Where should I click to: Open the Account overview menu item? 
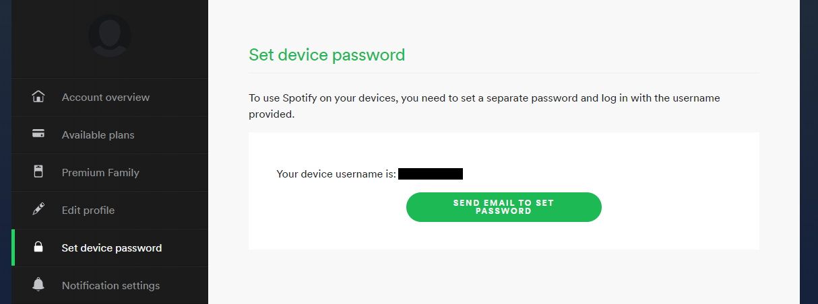110,98
